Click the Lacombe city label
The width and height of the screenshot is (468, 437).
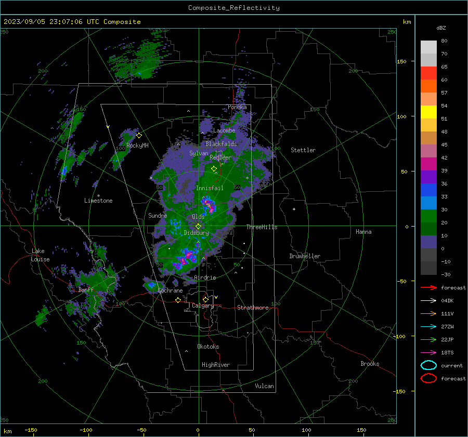(224, 130)
